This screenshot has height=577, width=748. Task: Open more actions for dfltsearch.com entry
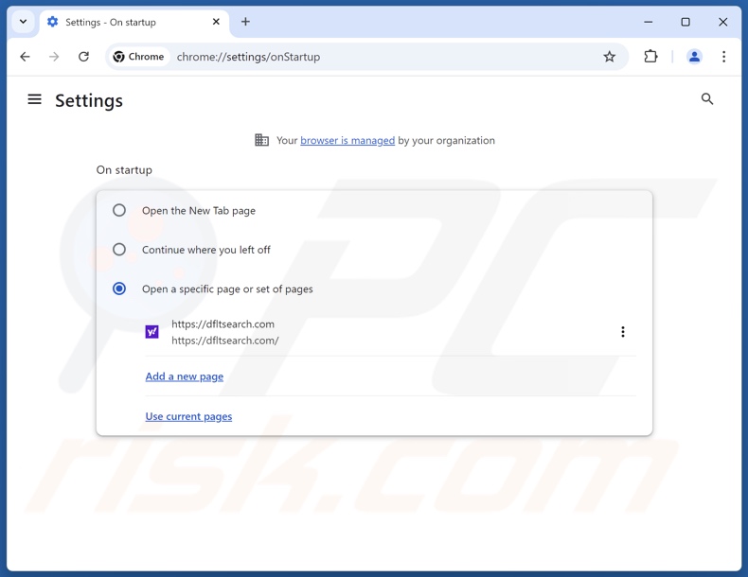(622, 332)
